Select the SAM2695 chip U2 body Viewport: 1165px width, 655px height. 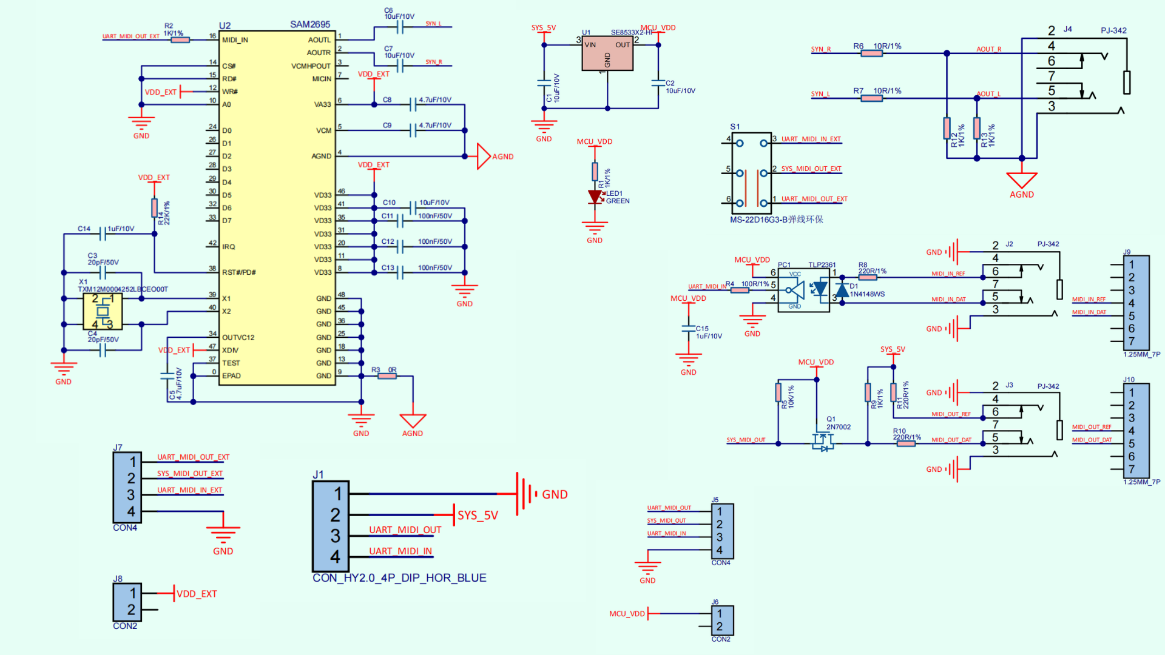coord(277,208)
